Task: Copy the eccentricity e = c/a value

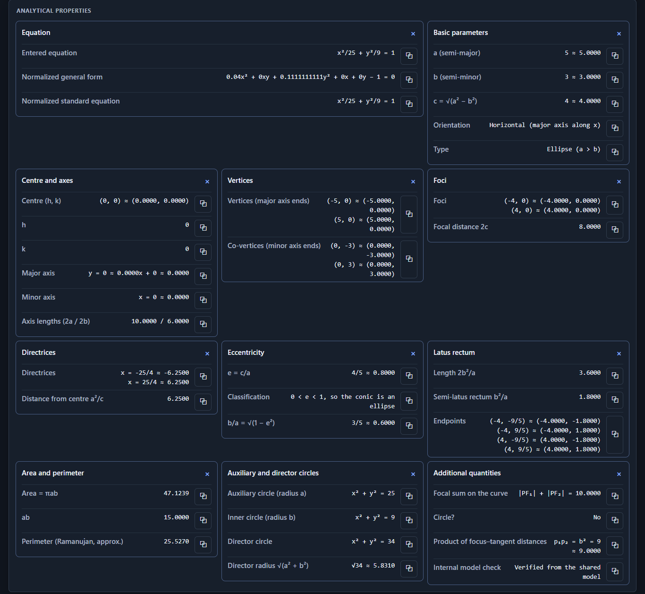Action: 409,376
